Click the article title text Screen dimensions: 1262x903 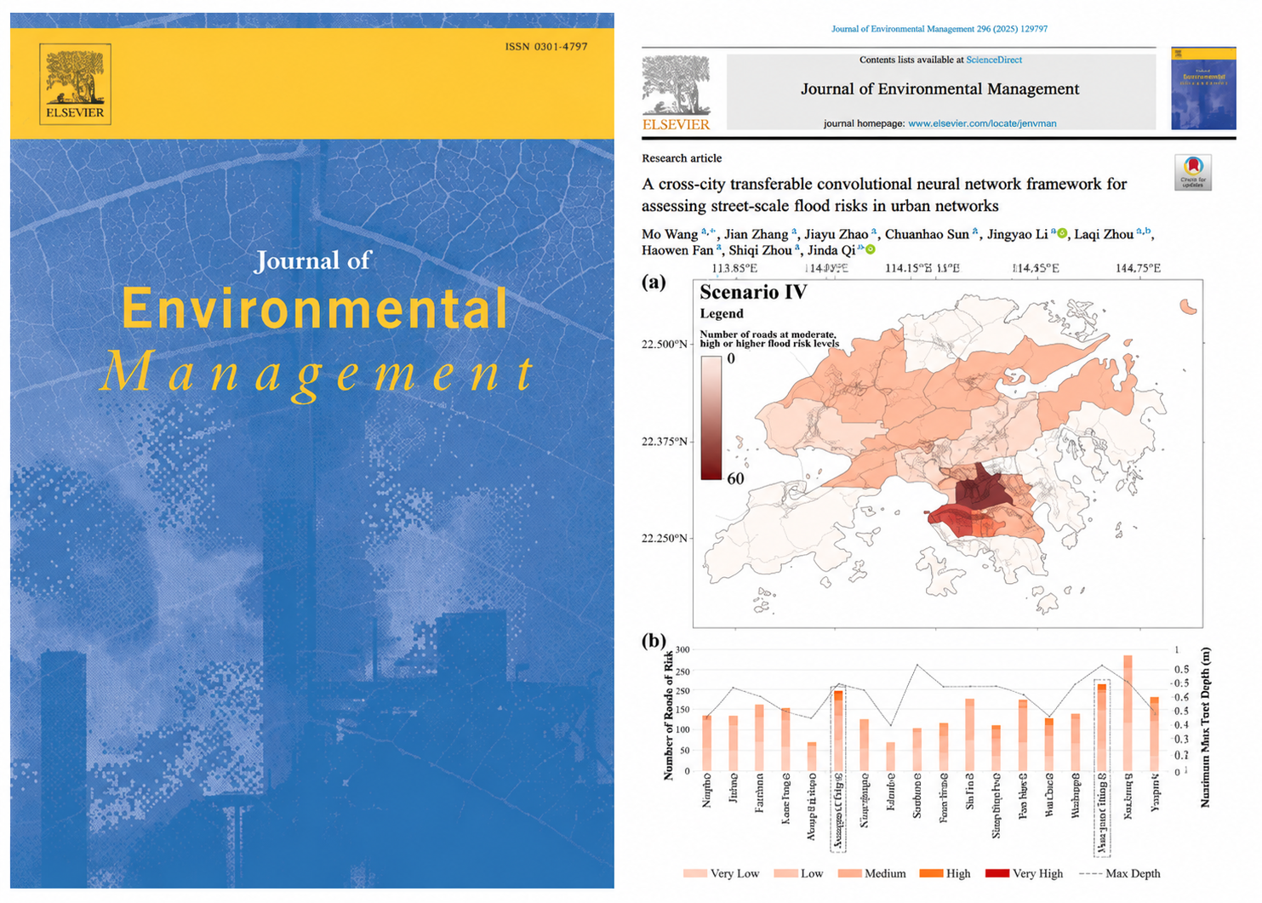pyautogui.click(x=884, y=195)
